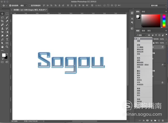Switch to the 路径 tab

149,31
